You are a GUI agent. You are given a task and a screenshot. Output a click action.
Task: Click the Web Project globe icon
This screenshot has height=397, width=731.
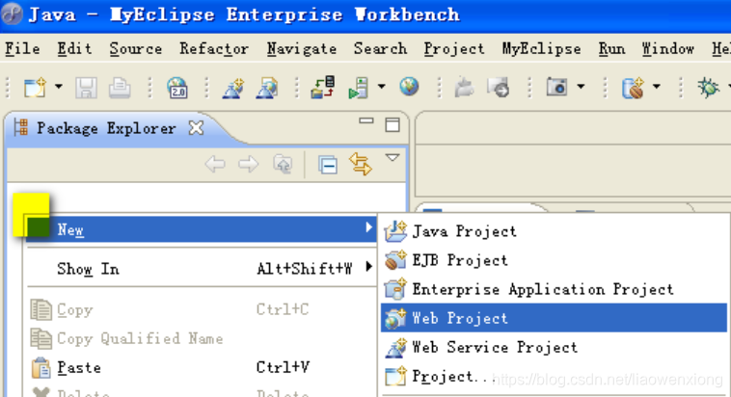click(x=395, y=318)
